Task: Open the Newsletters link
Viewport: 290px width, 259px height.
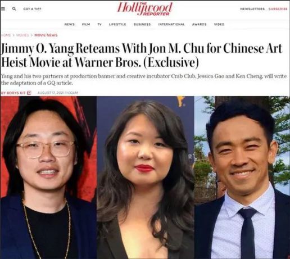Action: (252, 9)
